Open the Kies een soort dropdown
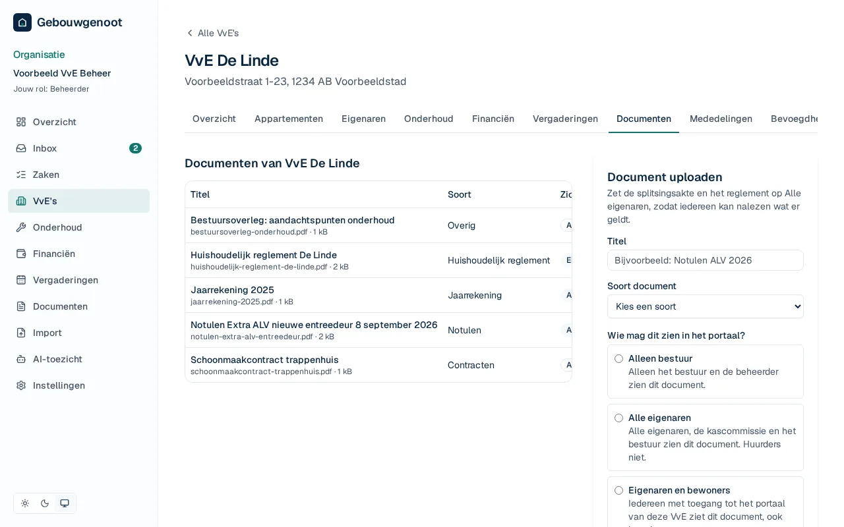Image resolution: width=844 pixels, height=527 pixels. [x=706, y=306]
